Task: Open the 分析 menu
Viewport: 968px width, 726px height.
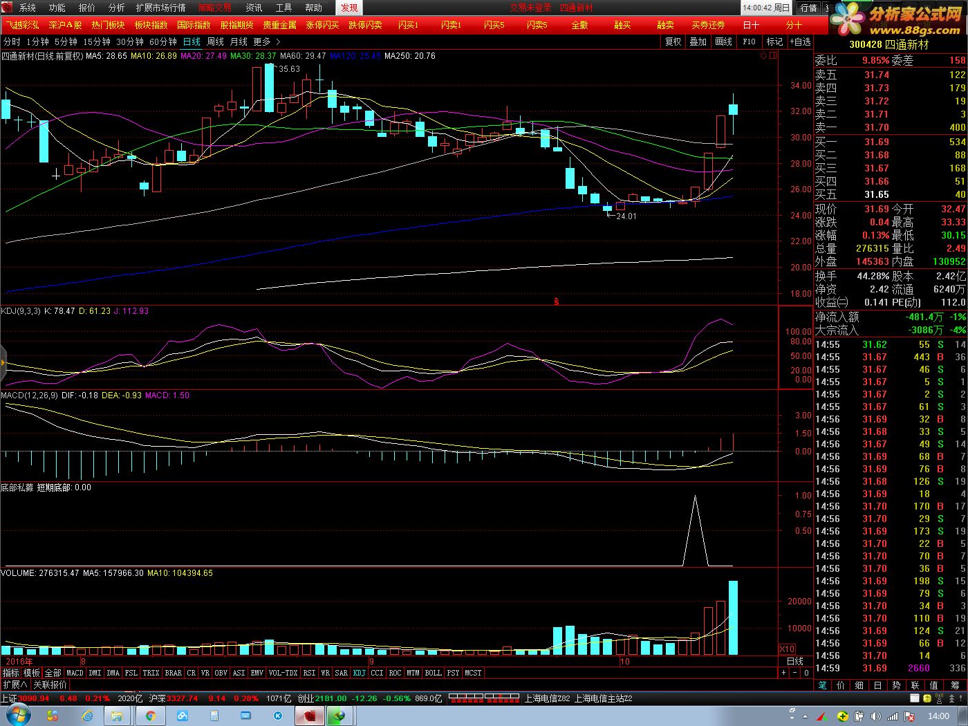Action: [116, 8]
